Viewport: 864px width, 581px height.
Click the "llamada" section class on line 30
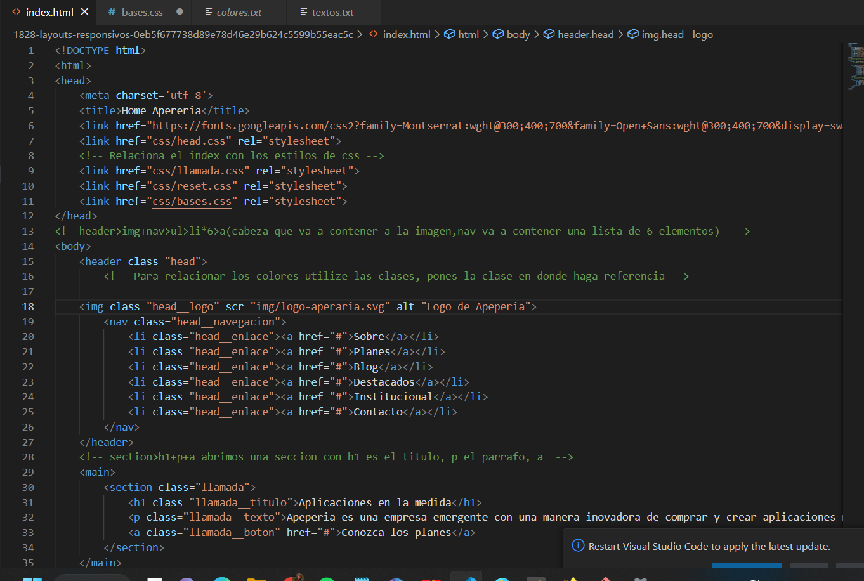[223, 487]
